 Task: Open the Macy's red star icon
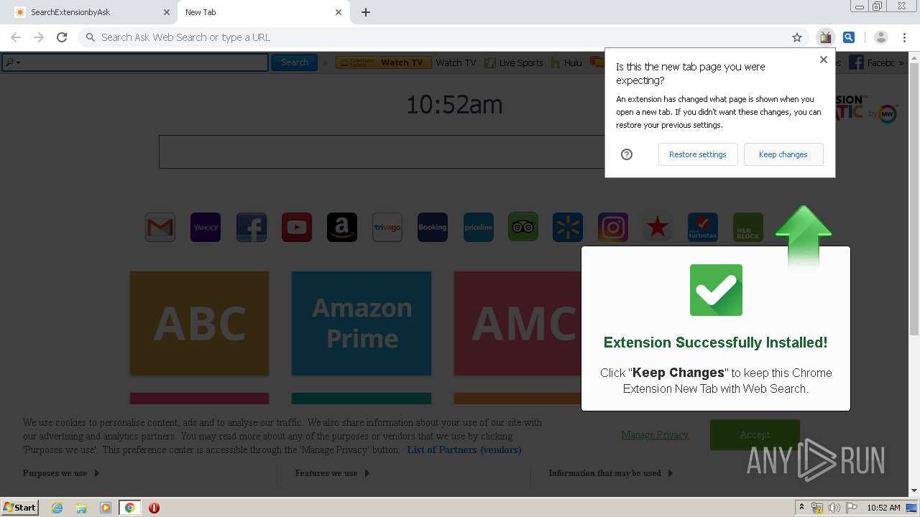(658, 228)
